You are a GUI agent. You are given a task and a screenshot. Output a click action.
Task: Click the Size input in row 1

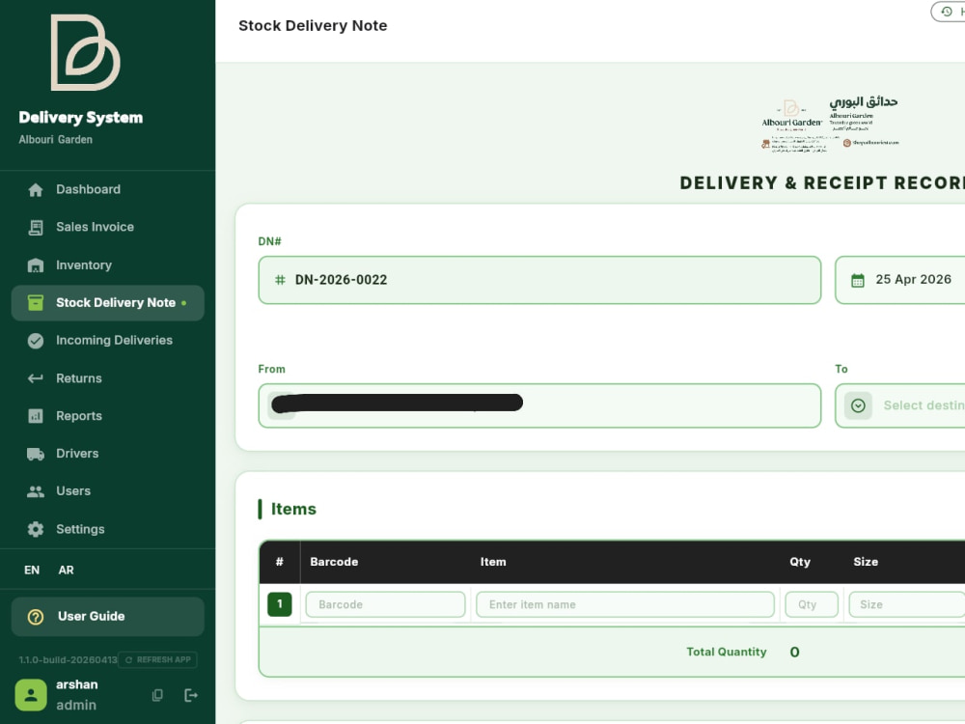pos(906,604)
